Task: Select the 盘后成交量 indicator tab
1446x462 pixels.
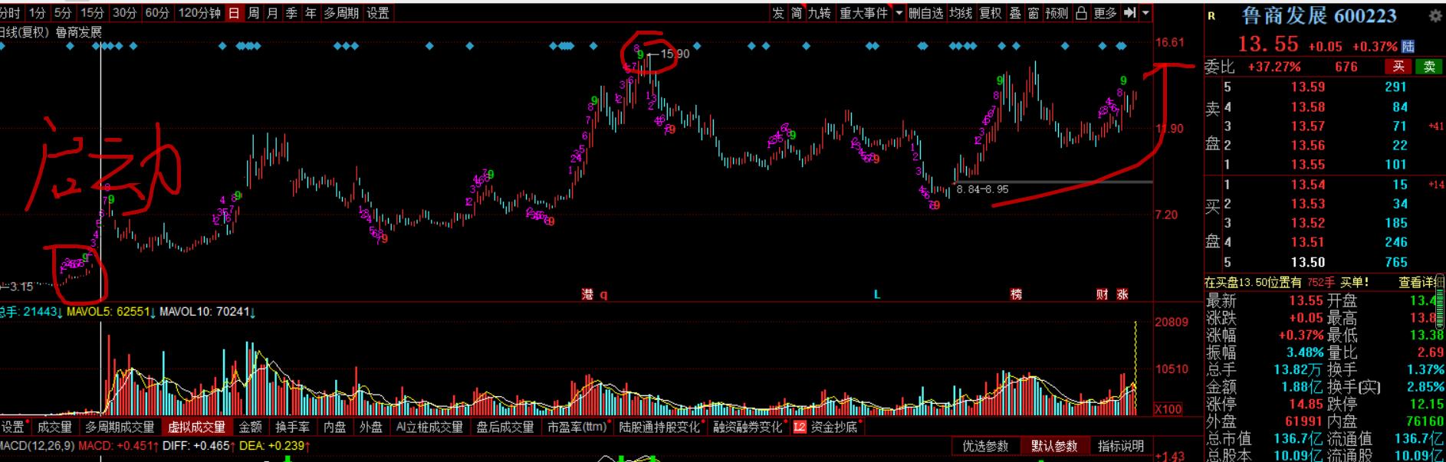Action: (505, 427)
